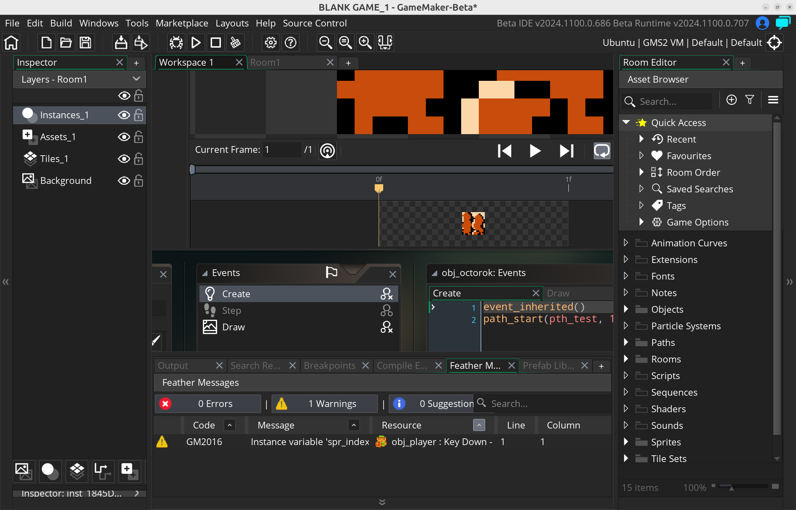The height and width of the screenshot is (510, 796).
Task: Toggle visibility of Assets_1 layer
Action: point(124,137)
